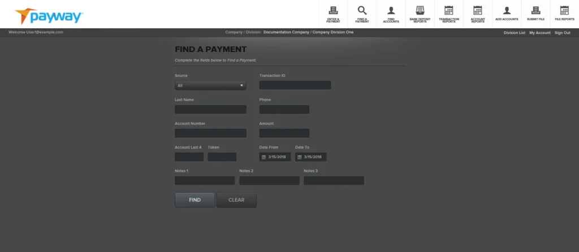579x252 pixels.
Task: Focus the Last Name input field
Action: (210, 110)
